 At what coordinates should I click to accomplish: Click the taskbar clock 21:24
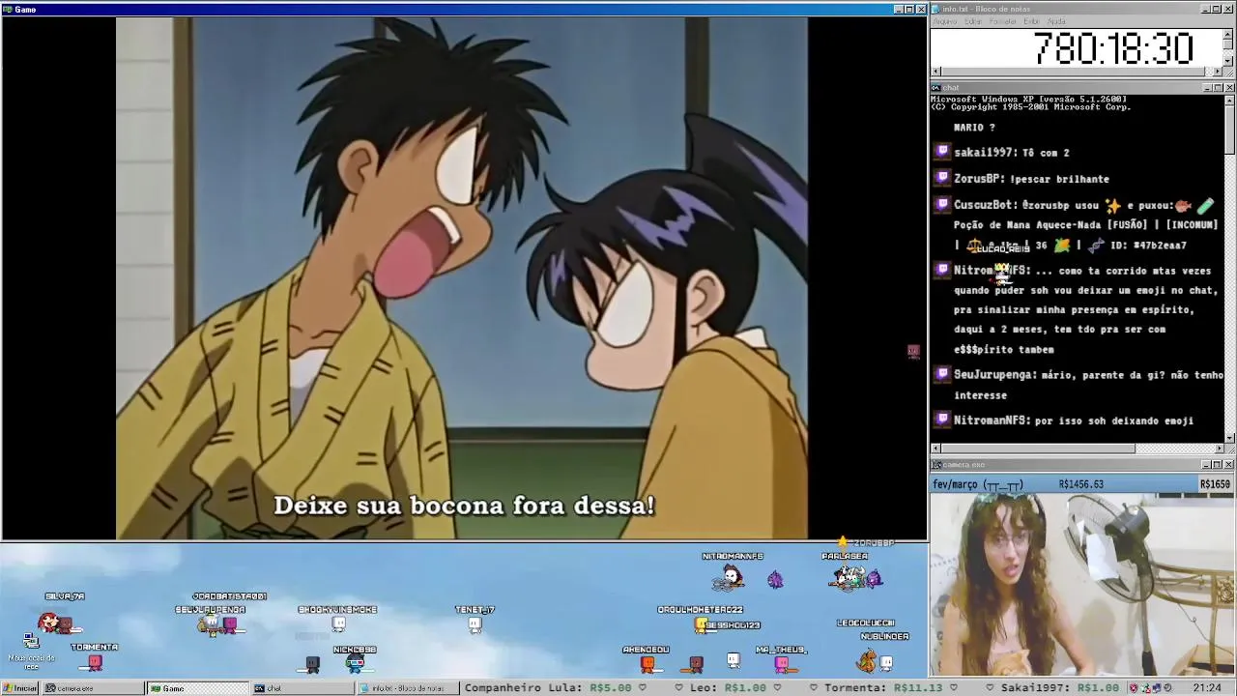(1207, 688)
